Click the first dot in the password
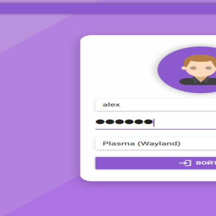The width and height of the screenshot is (216, 216). click(100, 122)
